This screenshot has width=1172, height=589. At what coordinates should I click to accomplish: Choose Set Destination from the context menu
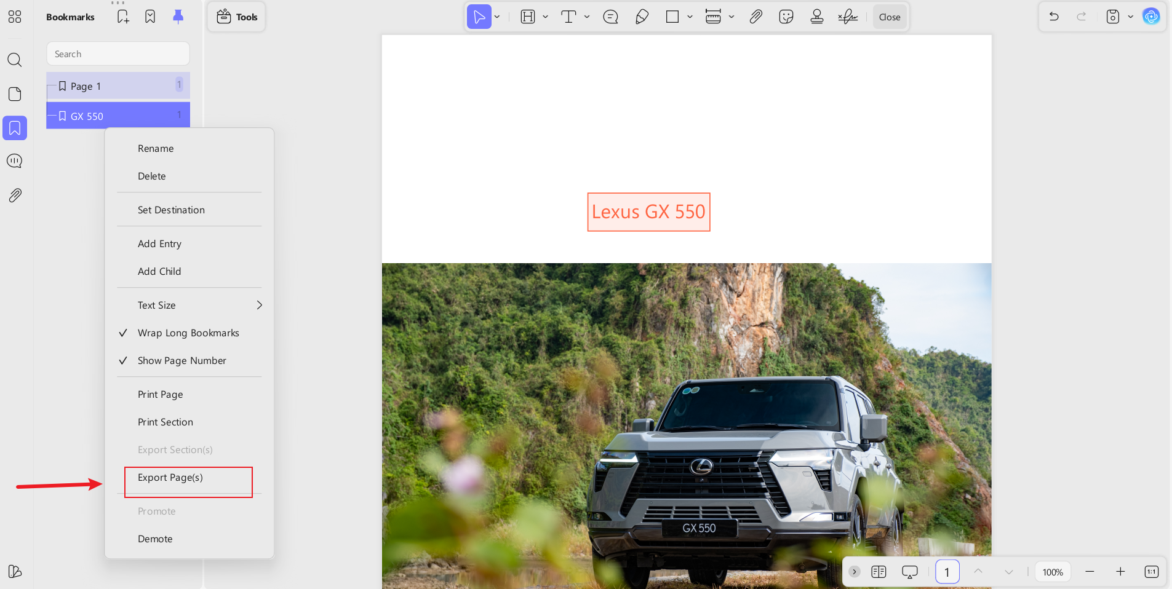pos(171,210)
